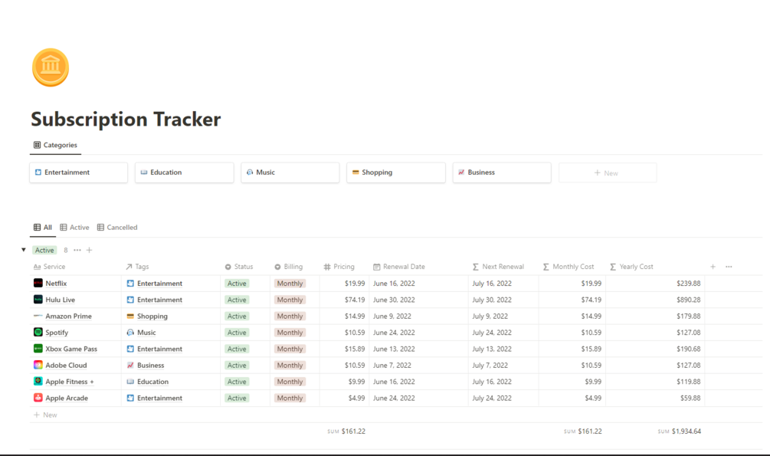The width and height of the screenshot is (770, 456).
Task: Click the Apple Fitness + icon
Action: (x=38, y=382)
